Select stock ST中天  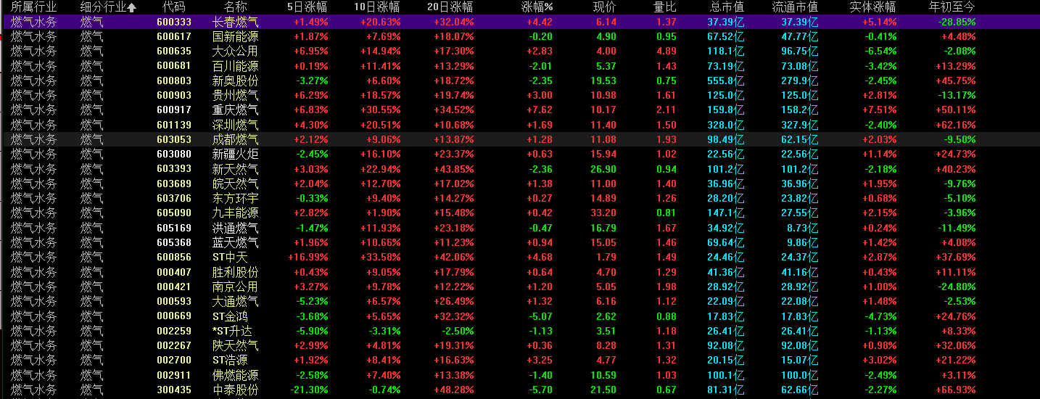(x=230, y=258)
